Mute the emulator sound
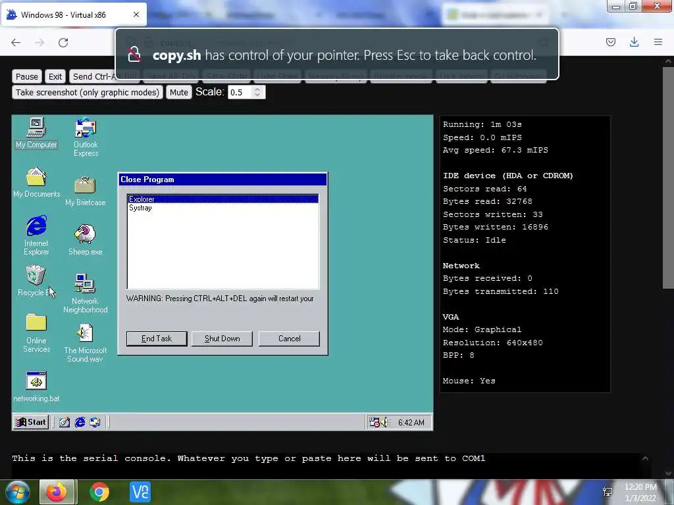This screenshot has height=505, width=674. [x=179, y=92]
